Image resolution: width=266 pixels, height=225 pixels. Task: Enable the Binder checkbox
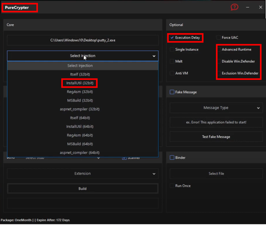click(x=172, y=158)
